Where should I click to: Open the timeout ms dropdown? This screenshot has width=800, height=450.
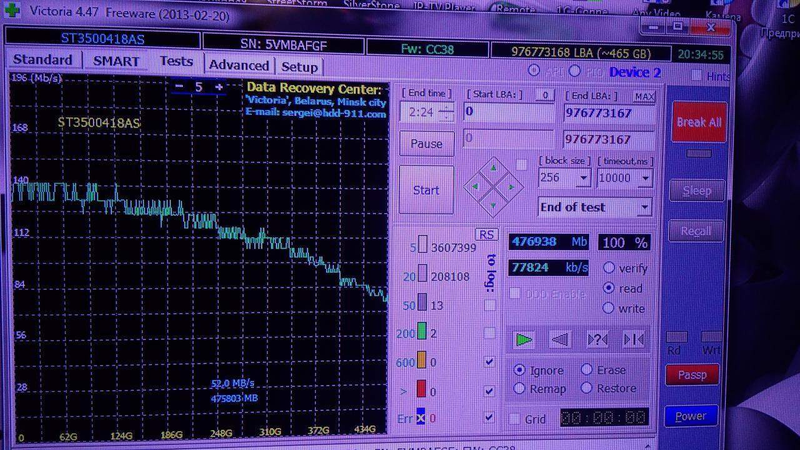coord(645,179)
